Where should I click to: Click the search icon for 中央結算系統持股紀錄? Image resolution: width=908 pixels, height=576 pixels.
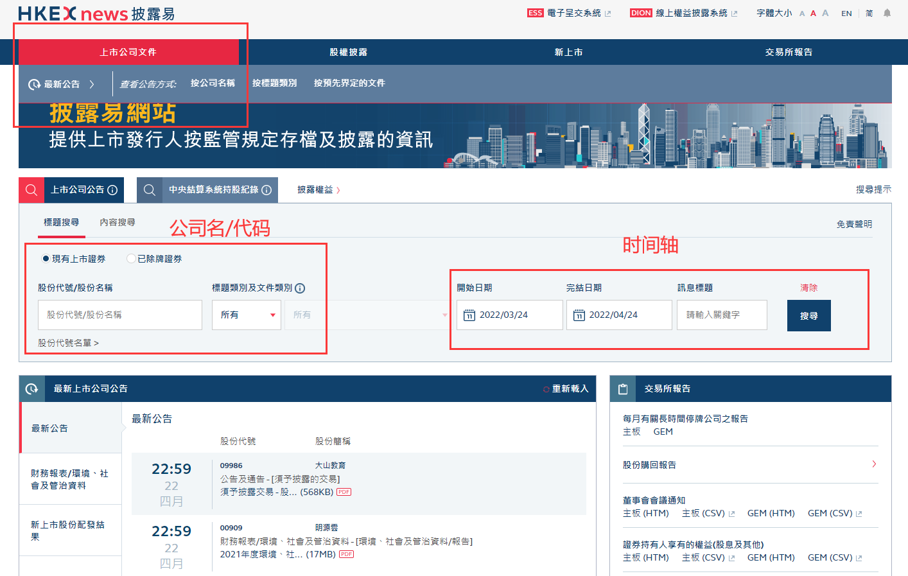pyautogui.click(x=150, y=190)
